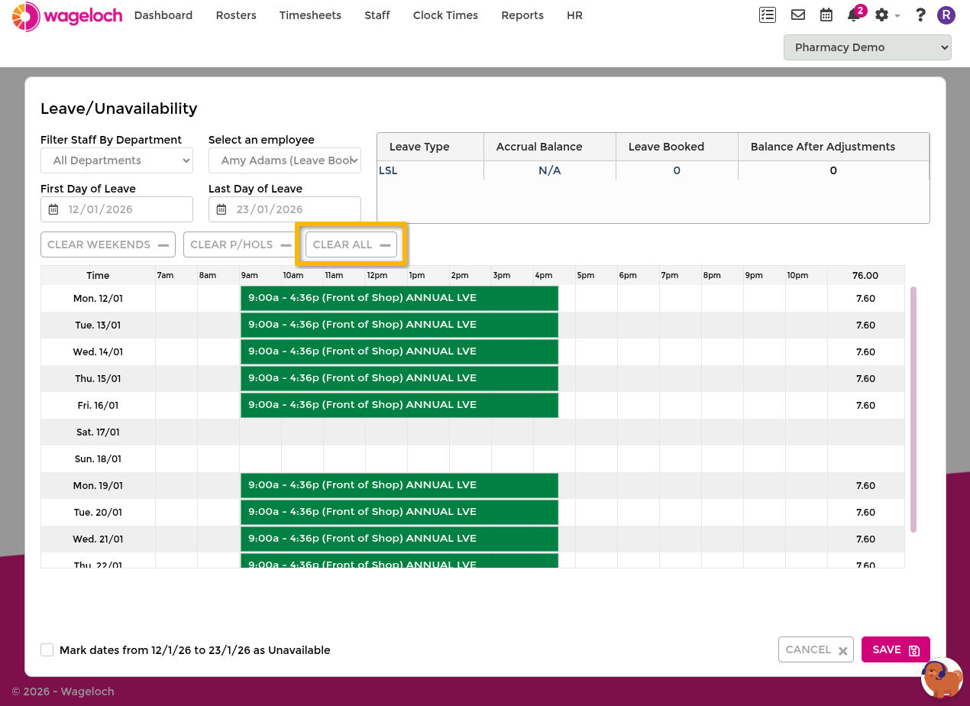Click the N/A accrual balance value
The image size is (970, 706).
pyautogui.click(x=550, y=170)
